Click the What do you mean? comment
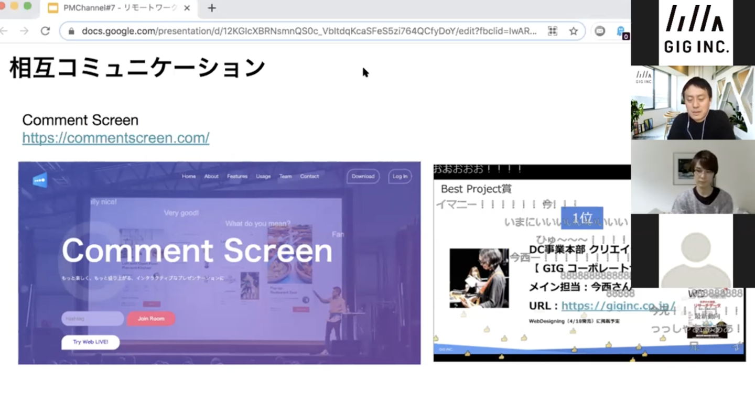 [258, 223]
